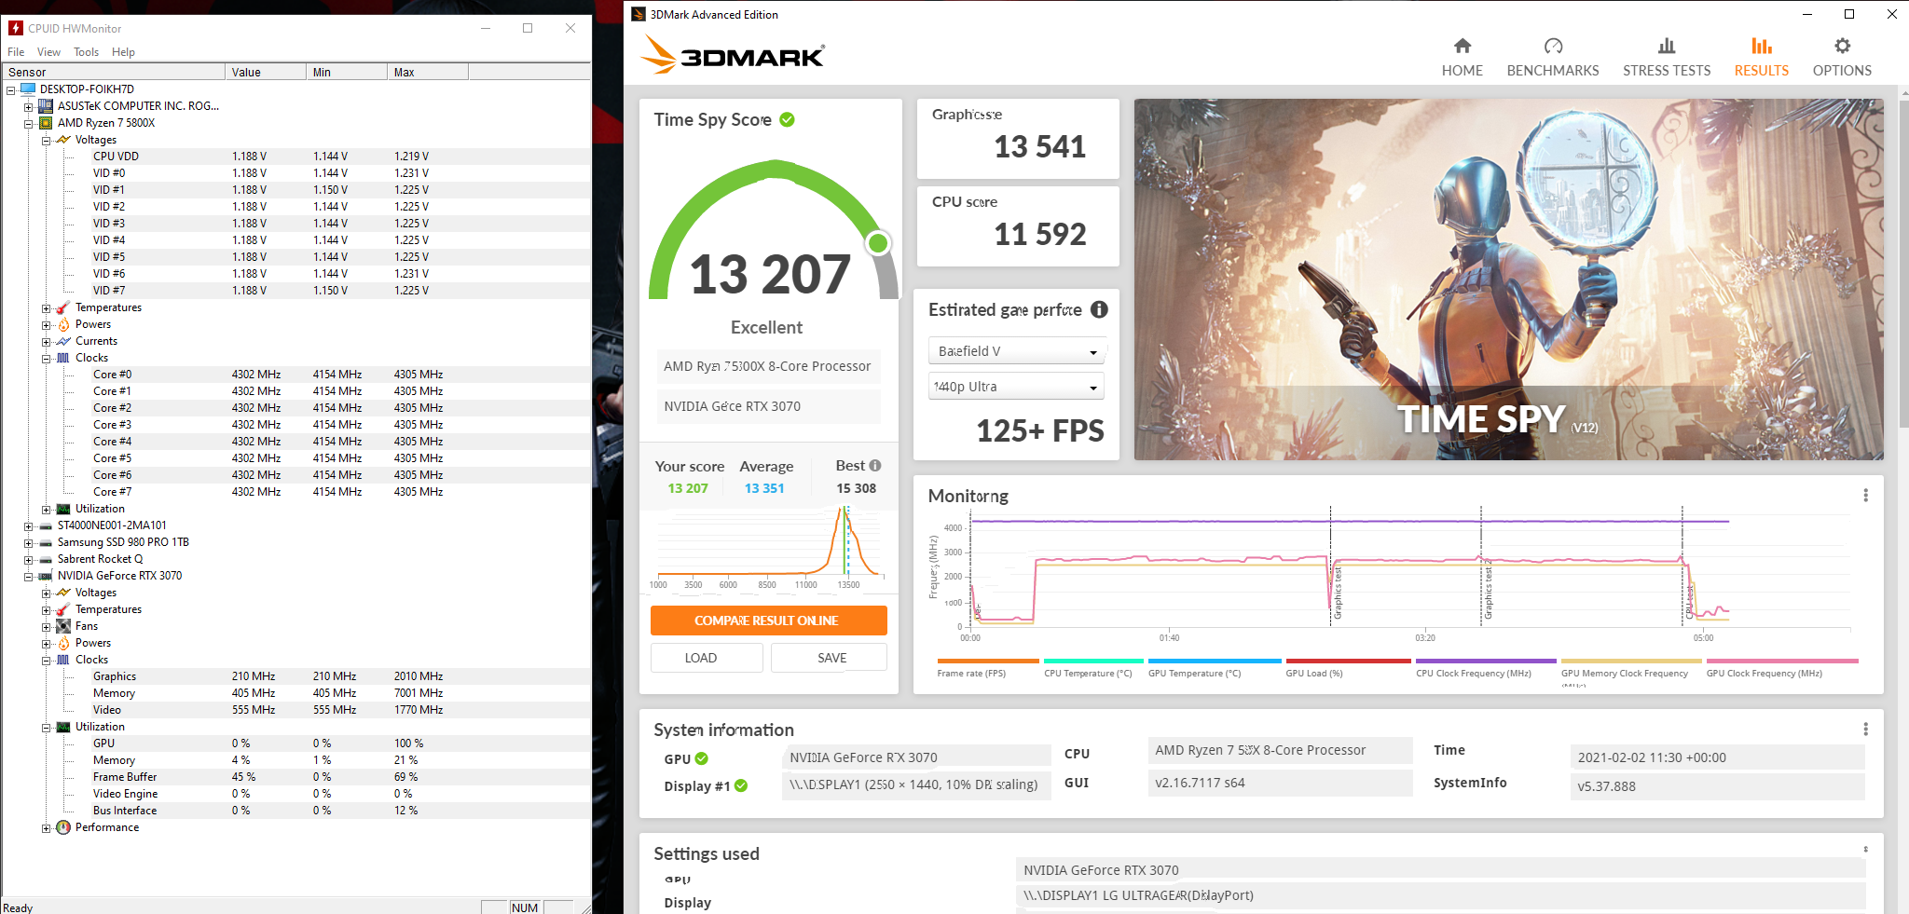
Task: Select the GPU Frame Buffer utilization row
Action: 295,777
